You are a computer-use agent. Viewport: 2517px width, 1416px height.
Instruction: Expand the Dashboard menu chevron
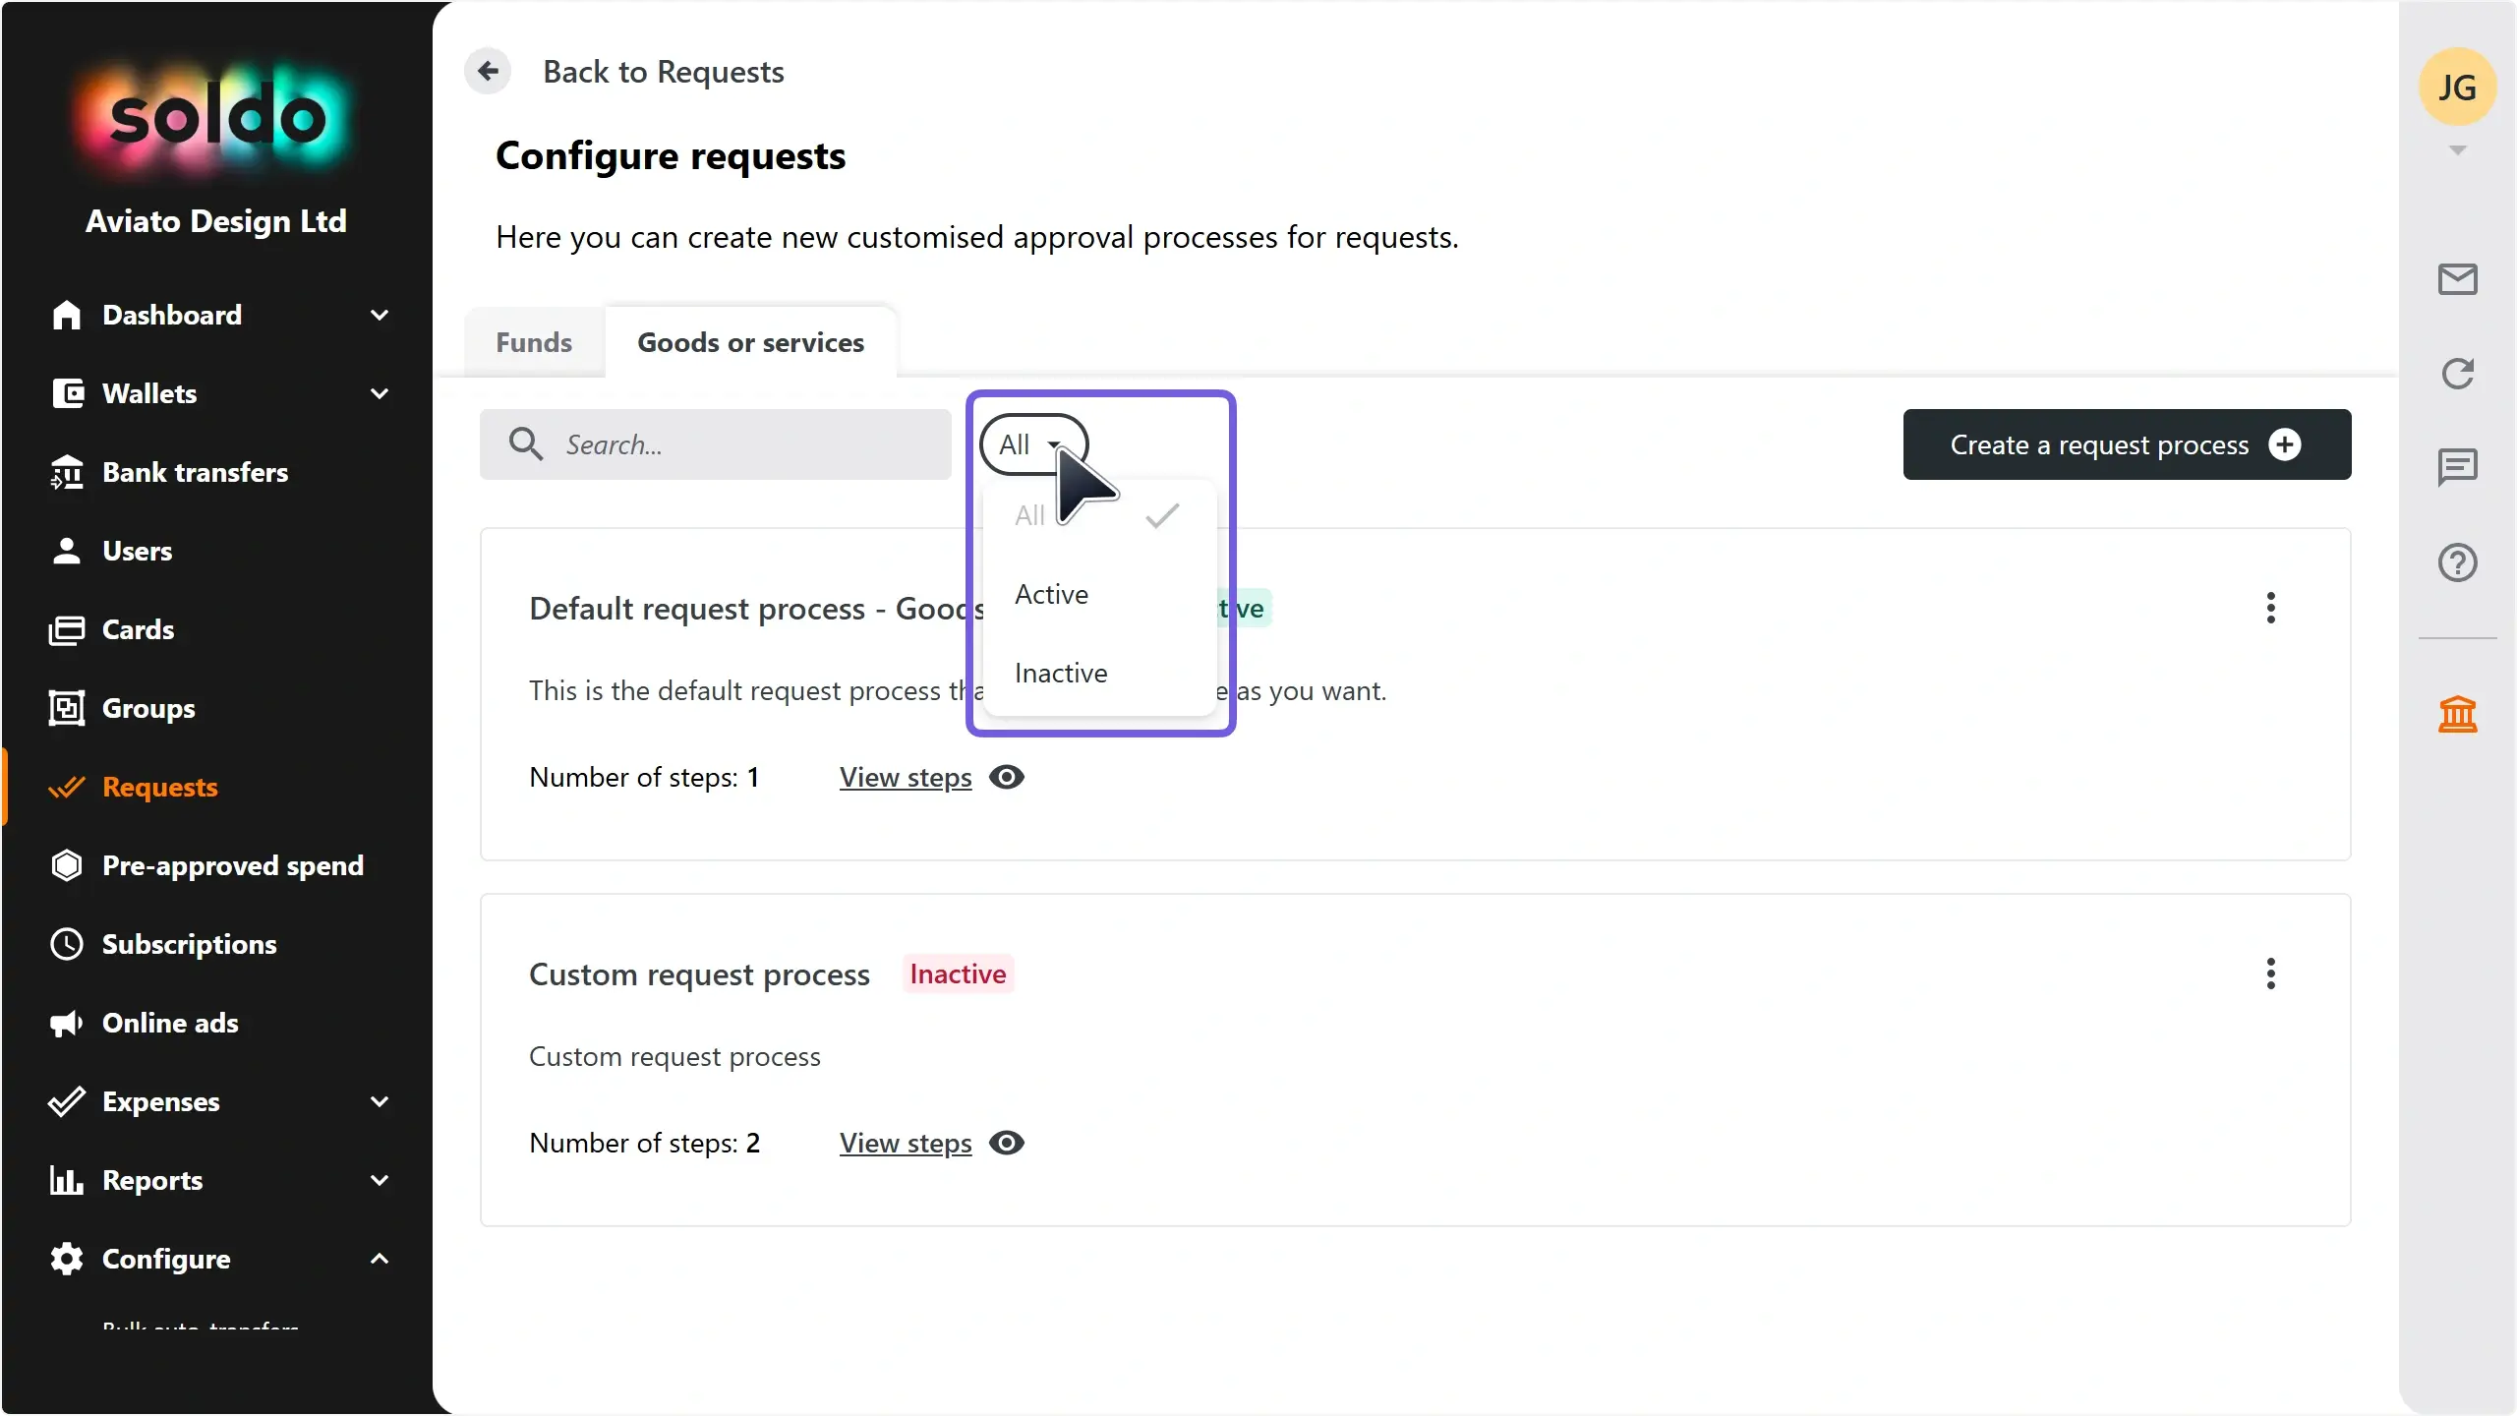pyautogui.click(x=380, y=315)
